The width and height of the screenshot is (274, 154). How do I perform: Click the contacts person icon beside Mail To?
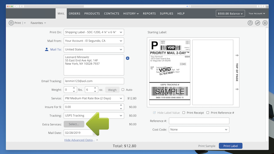(x=47, y=49)
